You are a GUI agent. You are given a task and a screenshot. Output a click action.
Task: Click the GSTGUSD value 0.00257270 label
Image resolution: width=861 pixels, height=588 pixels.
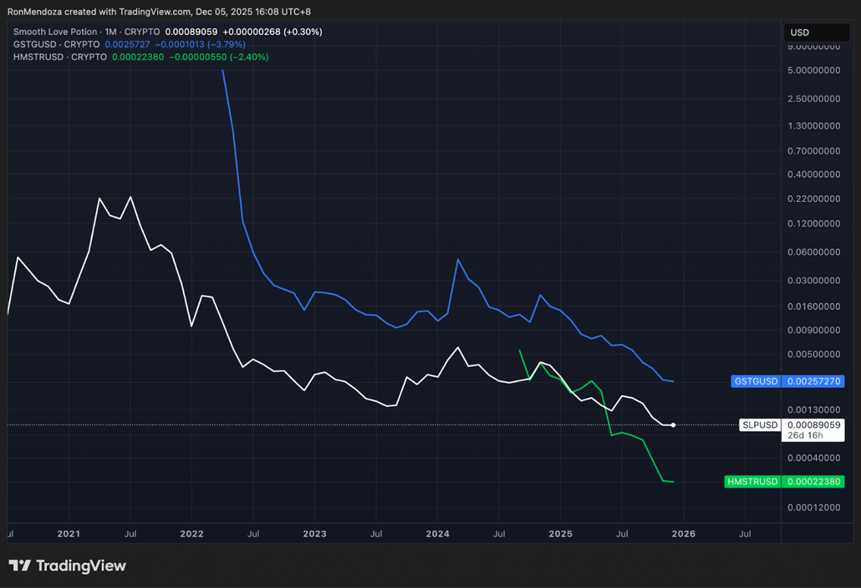coord(813,381)
